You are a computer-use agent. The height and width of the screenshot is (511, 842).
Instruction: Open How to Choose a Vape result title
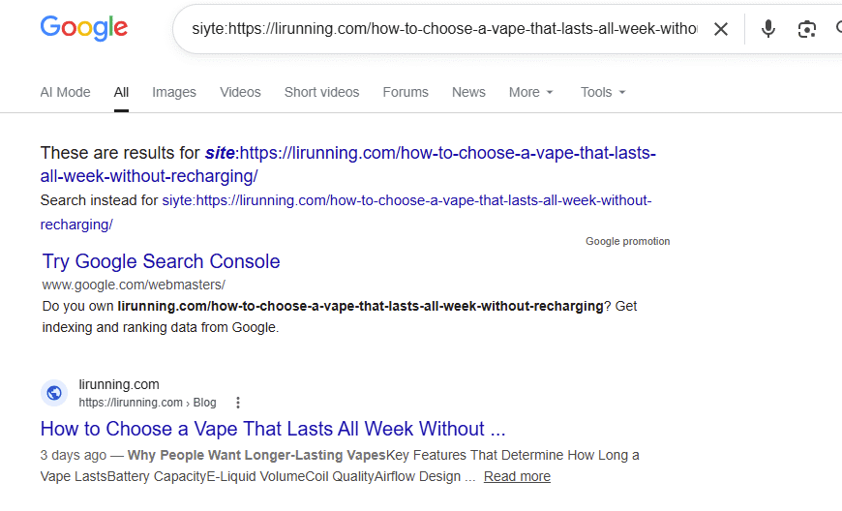273,429
